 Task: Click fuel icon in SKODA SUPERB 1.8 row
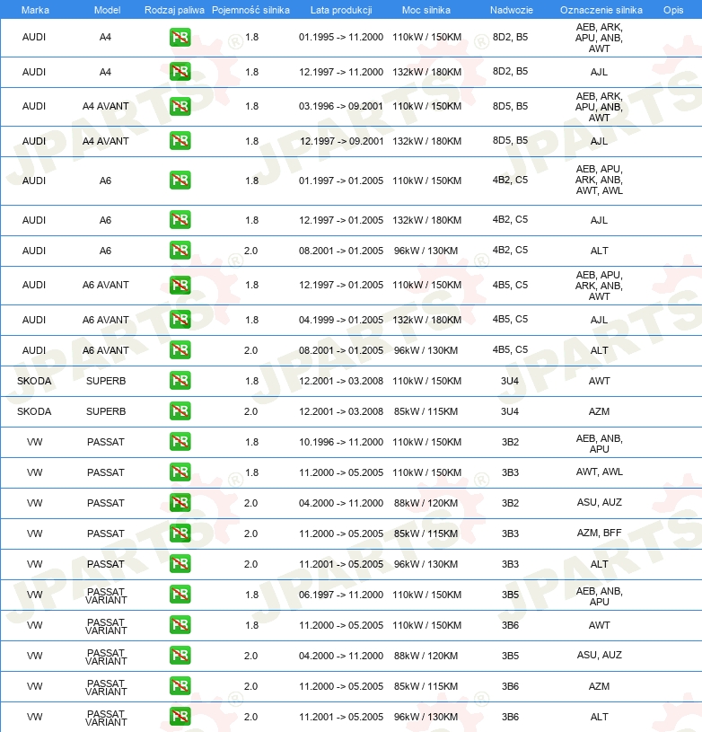pyautogui.click(x=180, y=381)
